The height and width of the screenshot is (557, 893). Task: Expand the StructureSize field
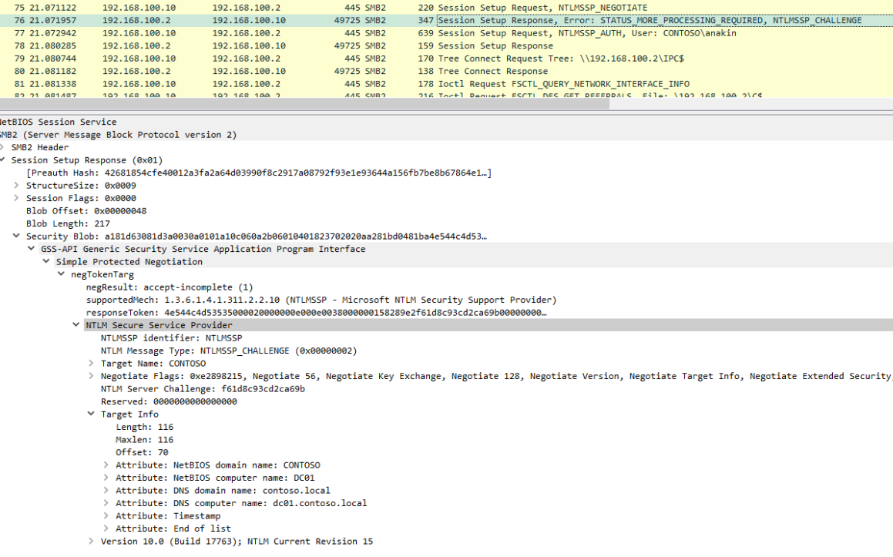(17, 186)
